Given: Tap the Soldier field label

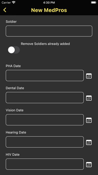Looking at the screenshot, I should 11,22.
